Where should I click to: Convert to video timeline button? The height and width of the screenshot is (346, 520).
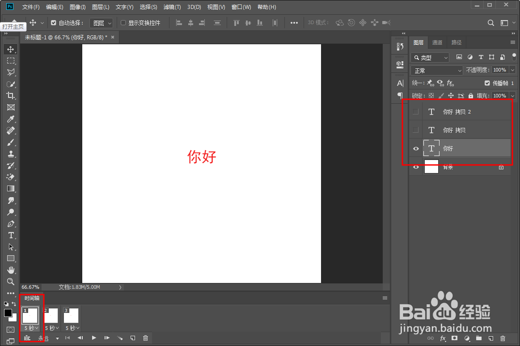(27, 338)
